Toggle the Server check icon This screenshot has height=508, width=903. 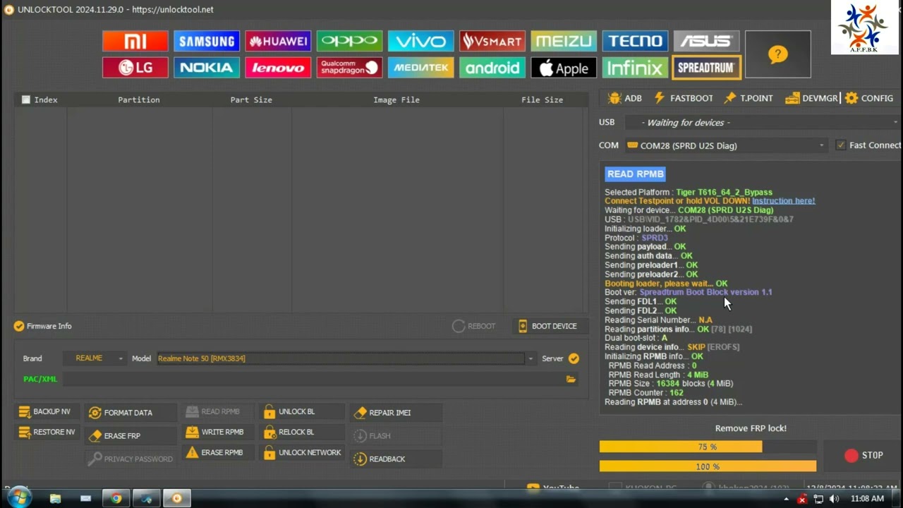point(574,358)
